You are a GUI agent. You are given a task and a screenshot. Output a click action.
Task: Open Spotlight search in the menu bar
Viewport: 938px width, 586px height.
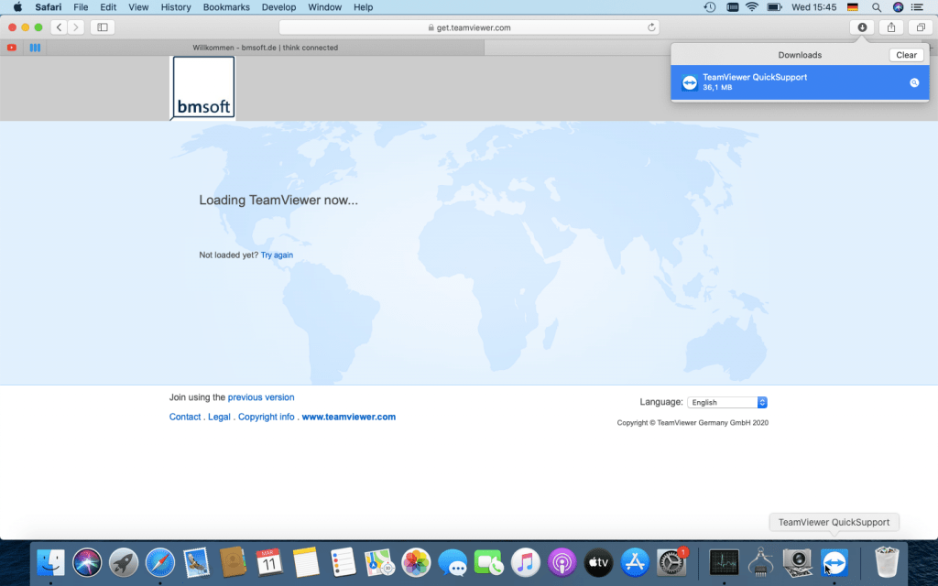click(877, 7)
